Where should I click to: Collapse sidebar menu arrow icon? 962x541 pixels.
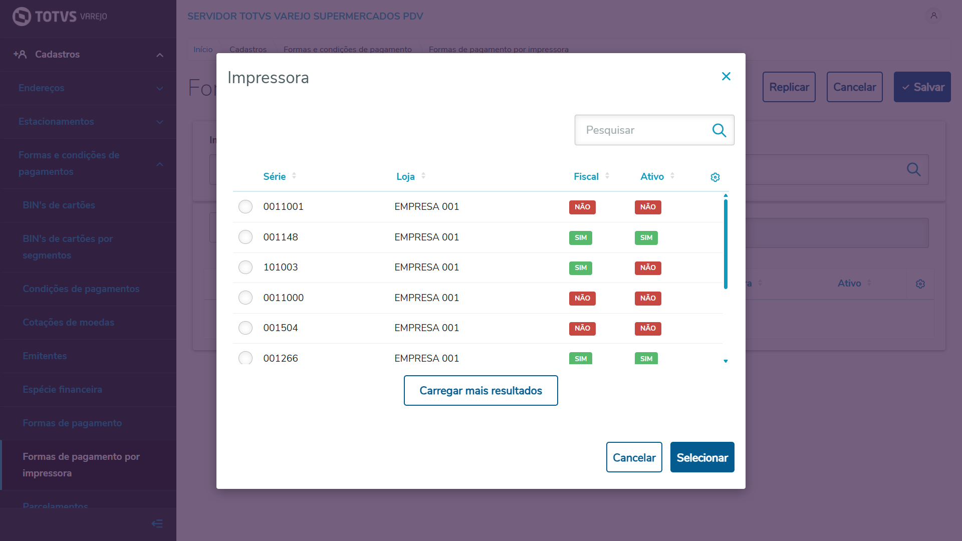point(157,523)
